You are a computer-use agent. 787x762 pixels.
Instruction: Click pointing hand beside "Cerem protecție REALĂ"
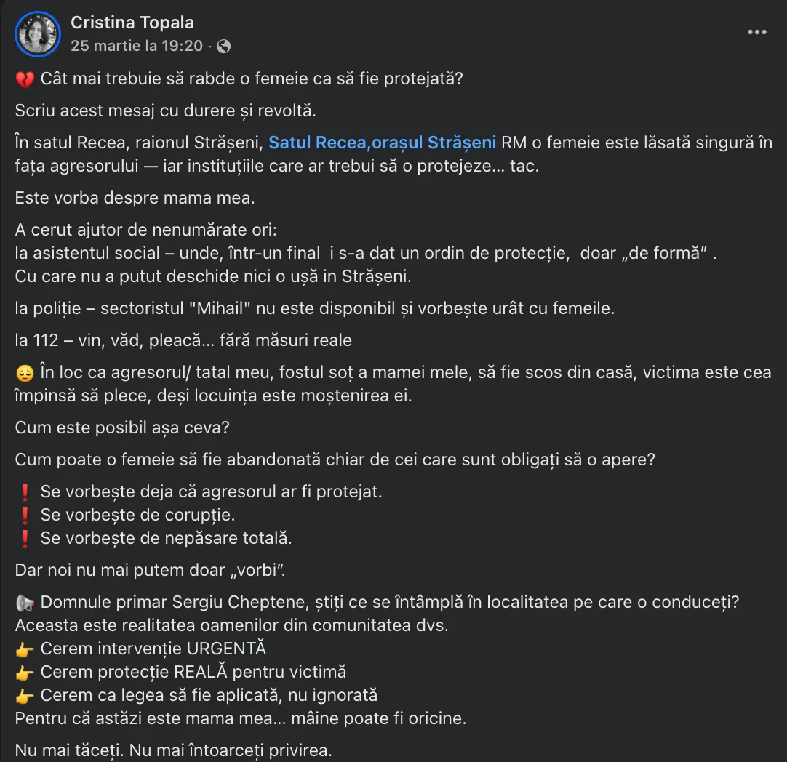[x=24, y=673]
